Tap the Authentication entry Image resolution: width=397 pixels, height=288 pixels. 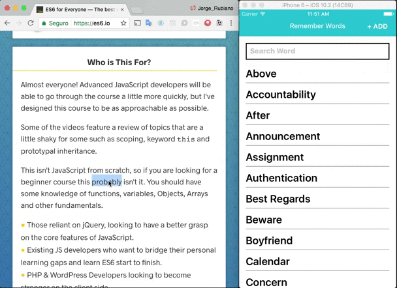[317, 179]
